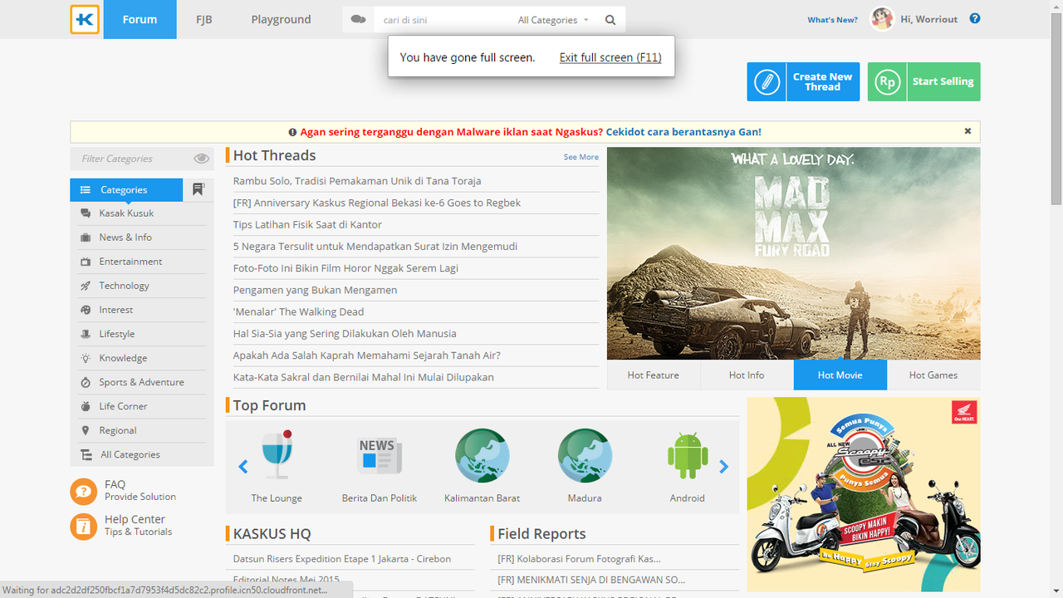The width and height of the screenshot is (1063, 598).
Task: Click the Honda Scoopy advertisement banner
Action: (x=863, y=494)
